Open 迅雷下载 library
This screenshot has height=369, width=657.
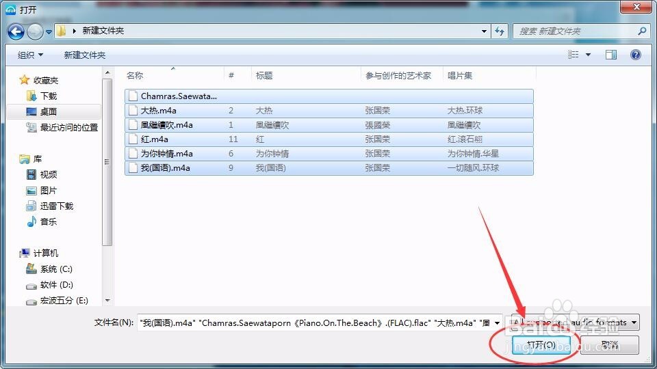coord(57,206)
